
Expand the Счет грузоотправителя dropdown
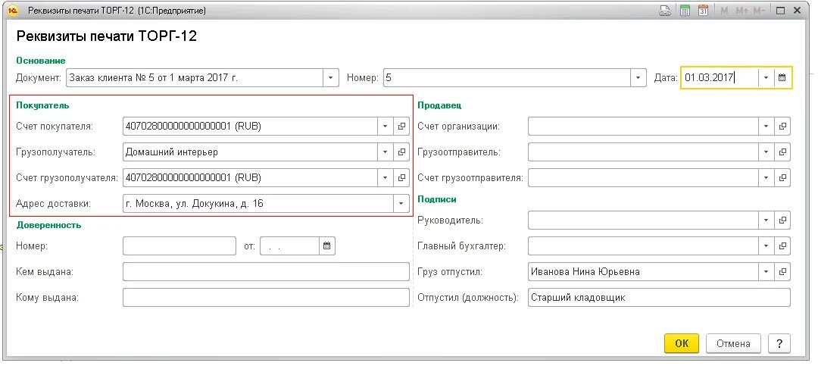(766, 178)
